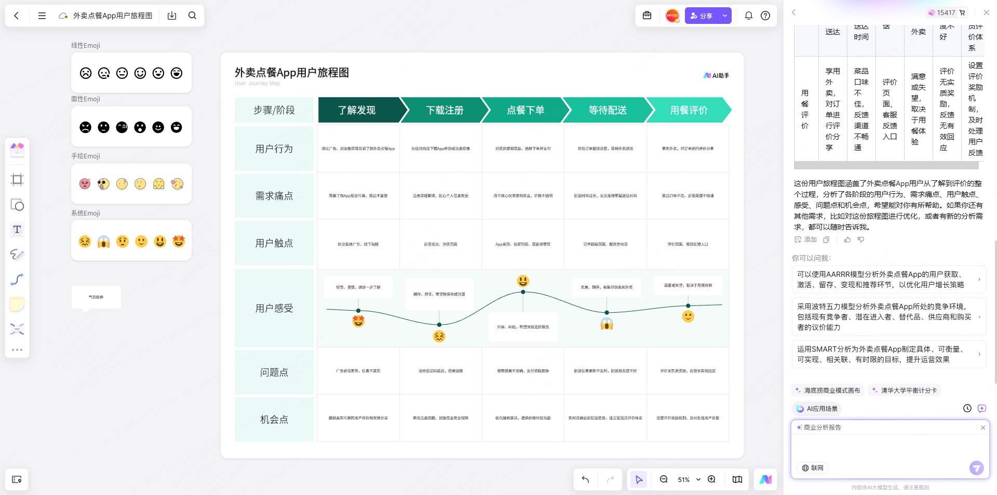The height and width of the screenshot is (495, 997).
Task: Undo the last action
Action: pyautogui.click(x=586, y=479)
